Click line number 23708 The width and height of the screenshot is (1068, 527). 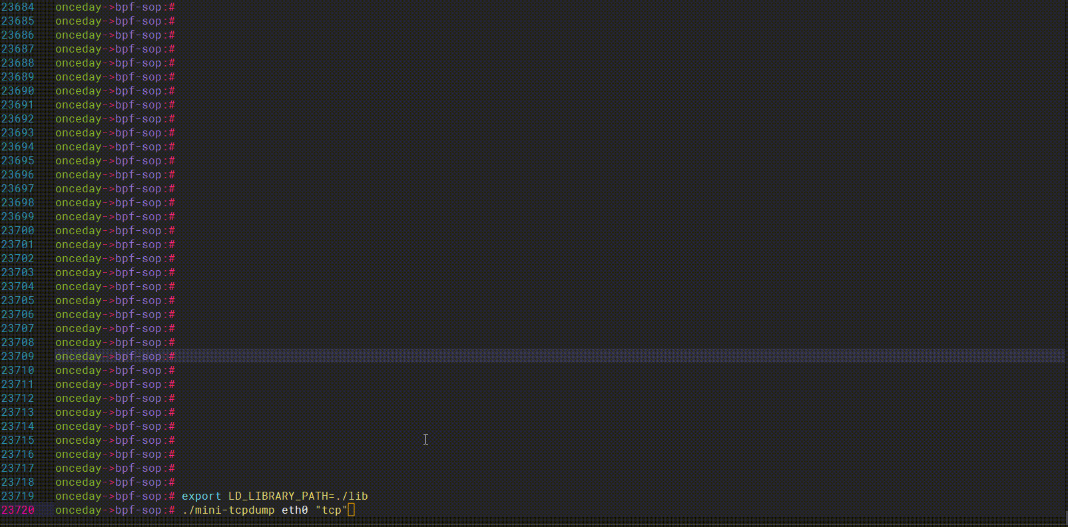[18, 343]
